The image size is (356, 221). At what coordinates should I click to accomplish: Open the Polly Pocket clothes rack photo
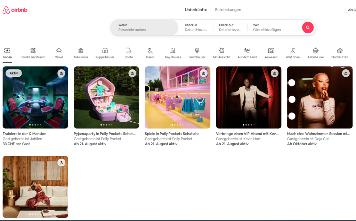pyautogui.click(x=178, y=98)
